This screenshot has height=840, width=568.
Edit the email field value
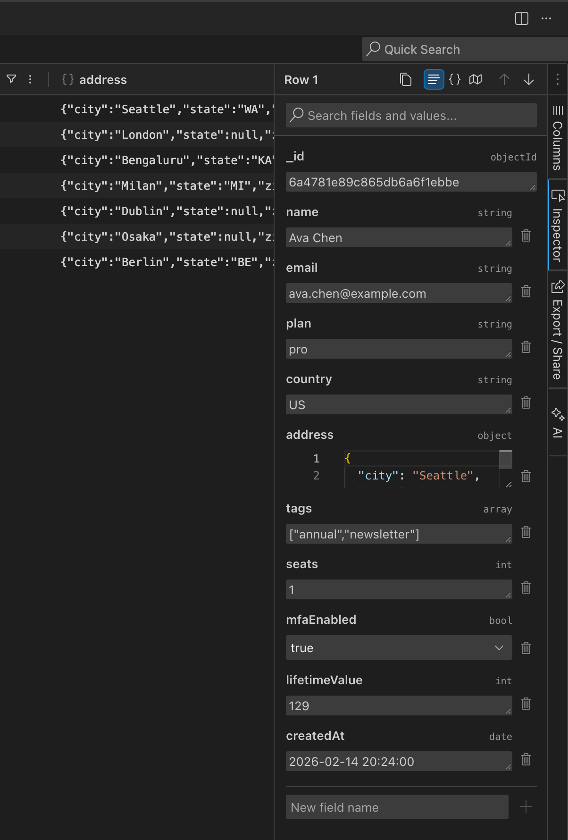coord(399,294)
